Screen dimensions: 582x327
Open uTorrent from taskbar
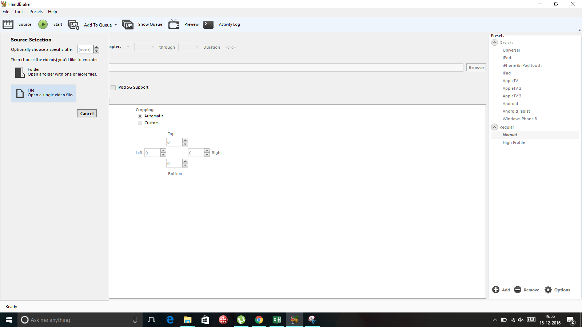[241, 320]
